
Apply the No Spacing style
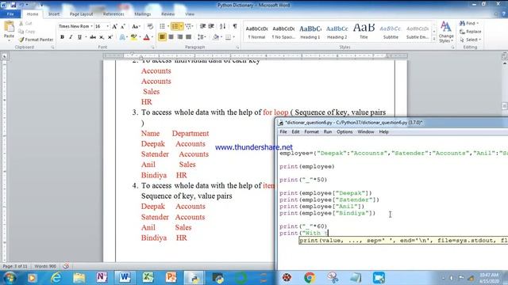(x=283, y=32)
